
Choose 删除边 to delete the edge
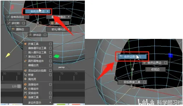click(x=20, y=29)
